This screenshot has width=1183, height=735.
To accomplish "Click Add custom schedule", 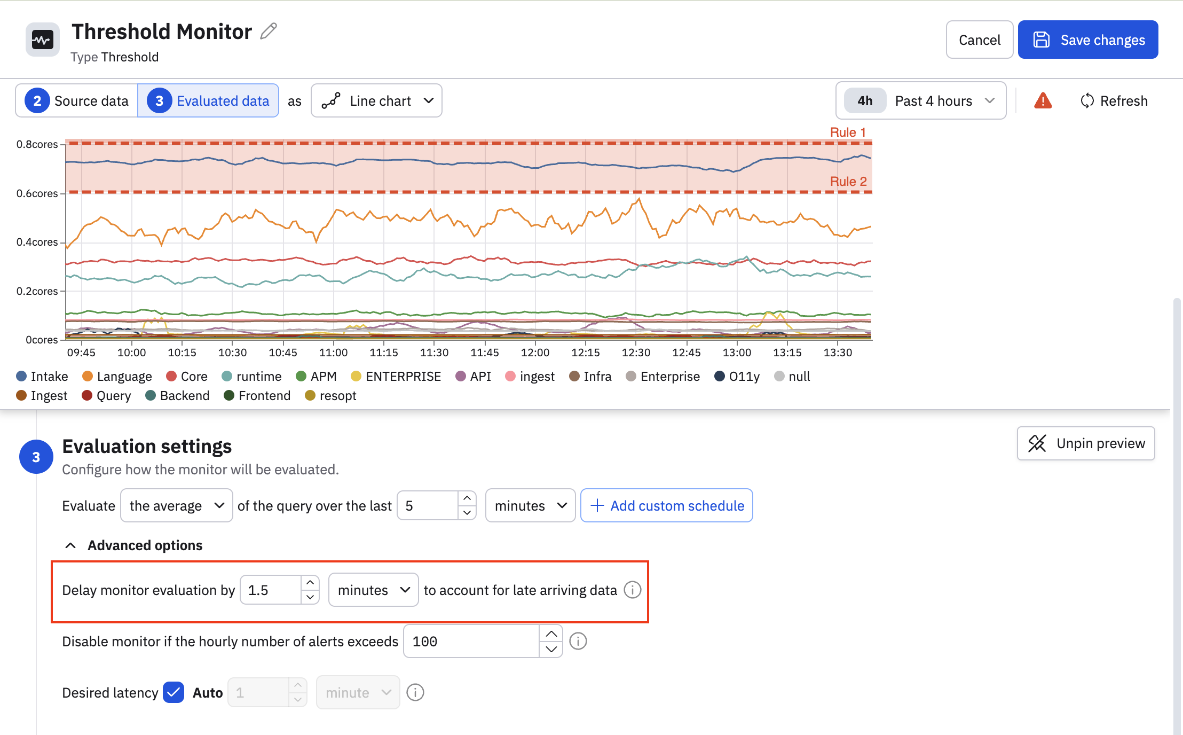I will pos(666,505).
